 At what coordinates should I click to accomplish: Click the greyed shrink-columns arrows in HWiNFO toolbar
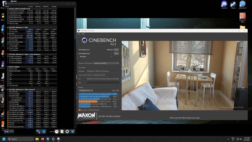(12, 132)
